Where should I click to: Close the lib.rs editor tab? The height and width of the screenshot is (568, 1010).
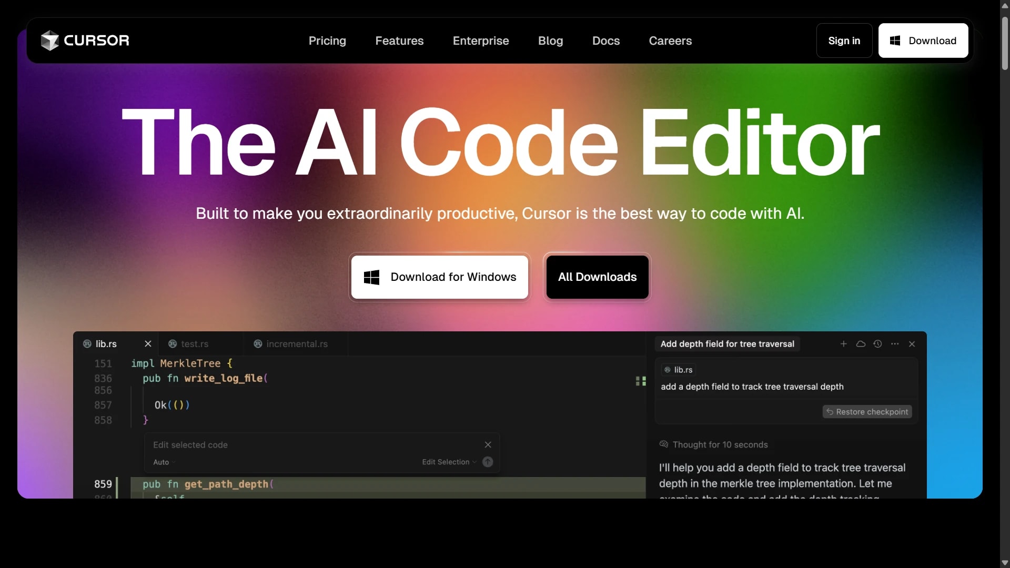(x=148, y=344)
